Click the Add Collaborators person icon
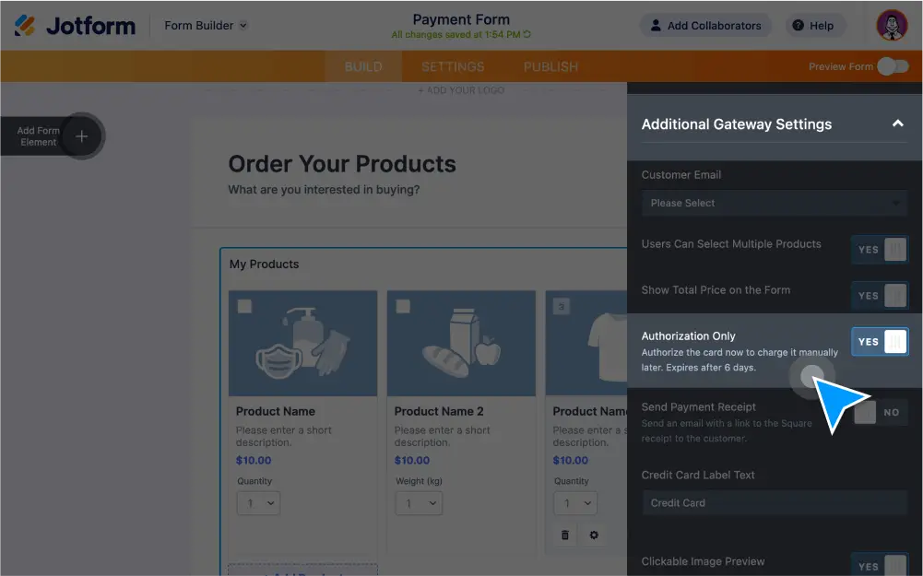 (655, 25)
